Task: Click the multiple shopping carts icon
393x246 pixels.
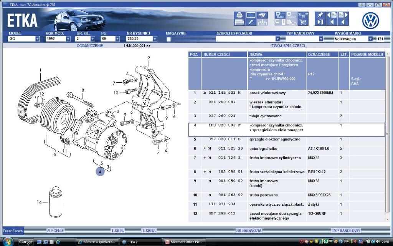Action: 303,15
